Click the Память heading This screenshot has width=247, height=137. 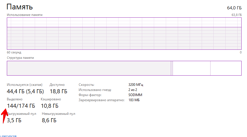point(20,7)
